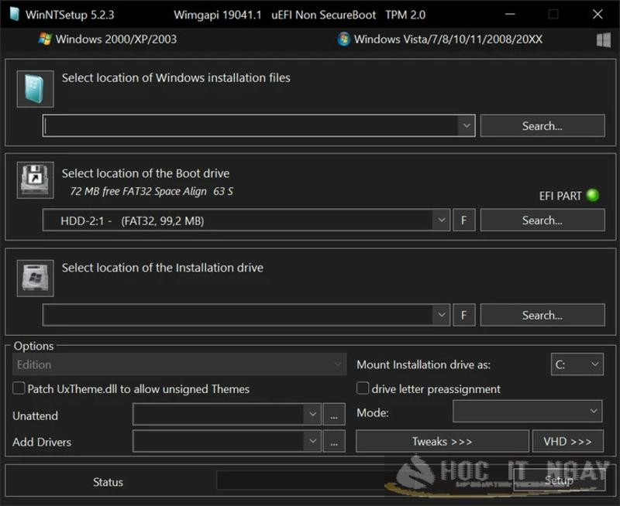The width and height of the screenshot is (620, 506).
Task: Search for the Boot drive location
Action: (x=542, y=221)
